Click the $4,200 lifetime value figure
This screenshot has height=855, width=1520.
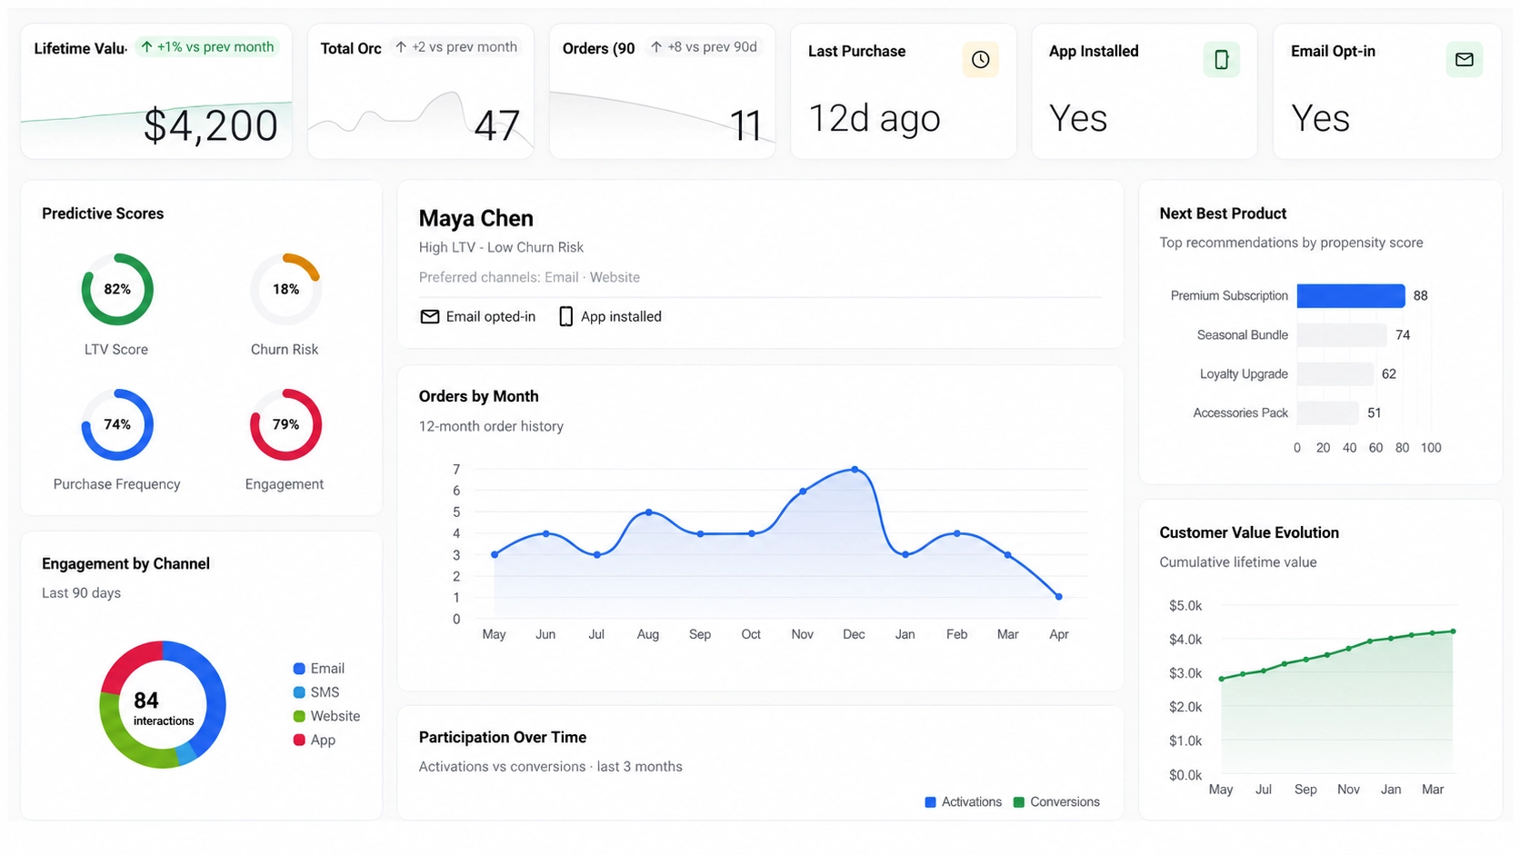pyautogui.click(x=211, y=125)
